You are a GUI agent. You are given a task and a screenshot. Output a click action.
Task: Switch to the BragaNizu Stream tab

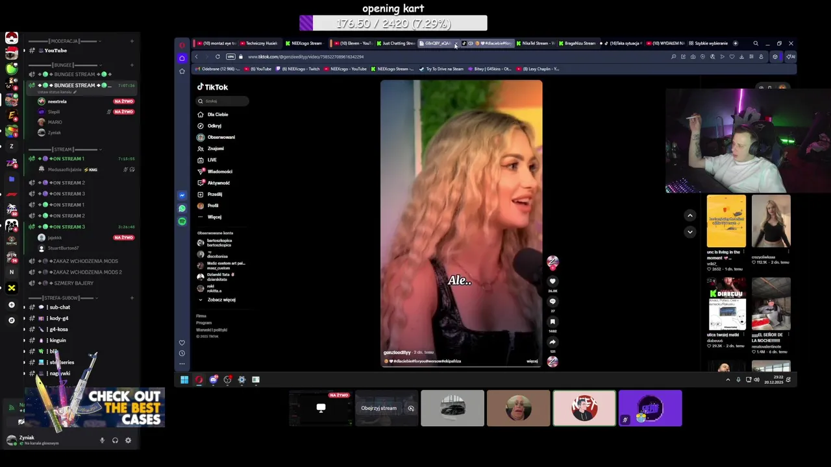click(x=578, y=43)
